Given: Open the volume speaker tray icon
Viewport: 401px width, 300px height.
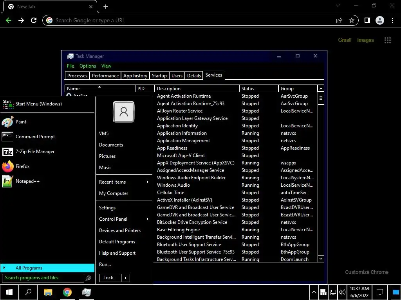Looking at the screenshot, I should pos(342,292).
